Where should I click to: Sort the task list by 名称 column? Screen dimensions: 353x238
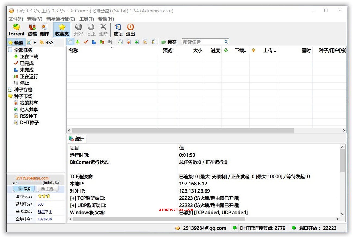(x=112, y=51)
